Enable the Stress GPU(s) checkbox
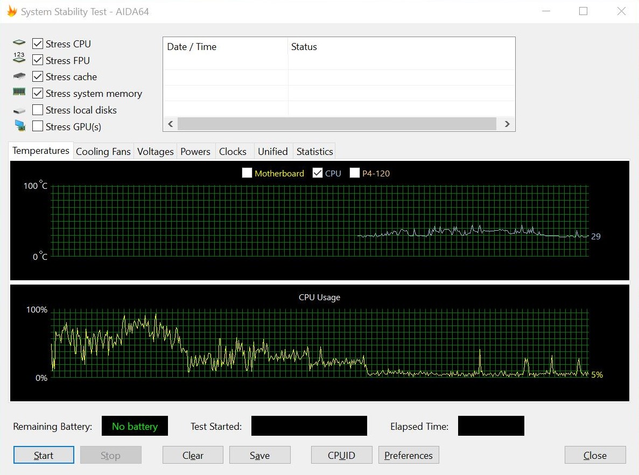Viewport: 639px width, 475px height. pos(38,126)
